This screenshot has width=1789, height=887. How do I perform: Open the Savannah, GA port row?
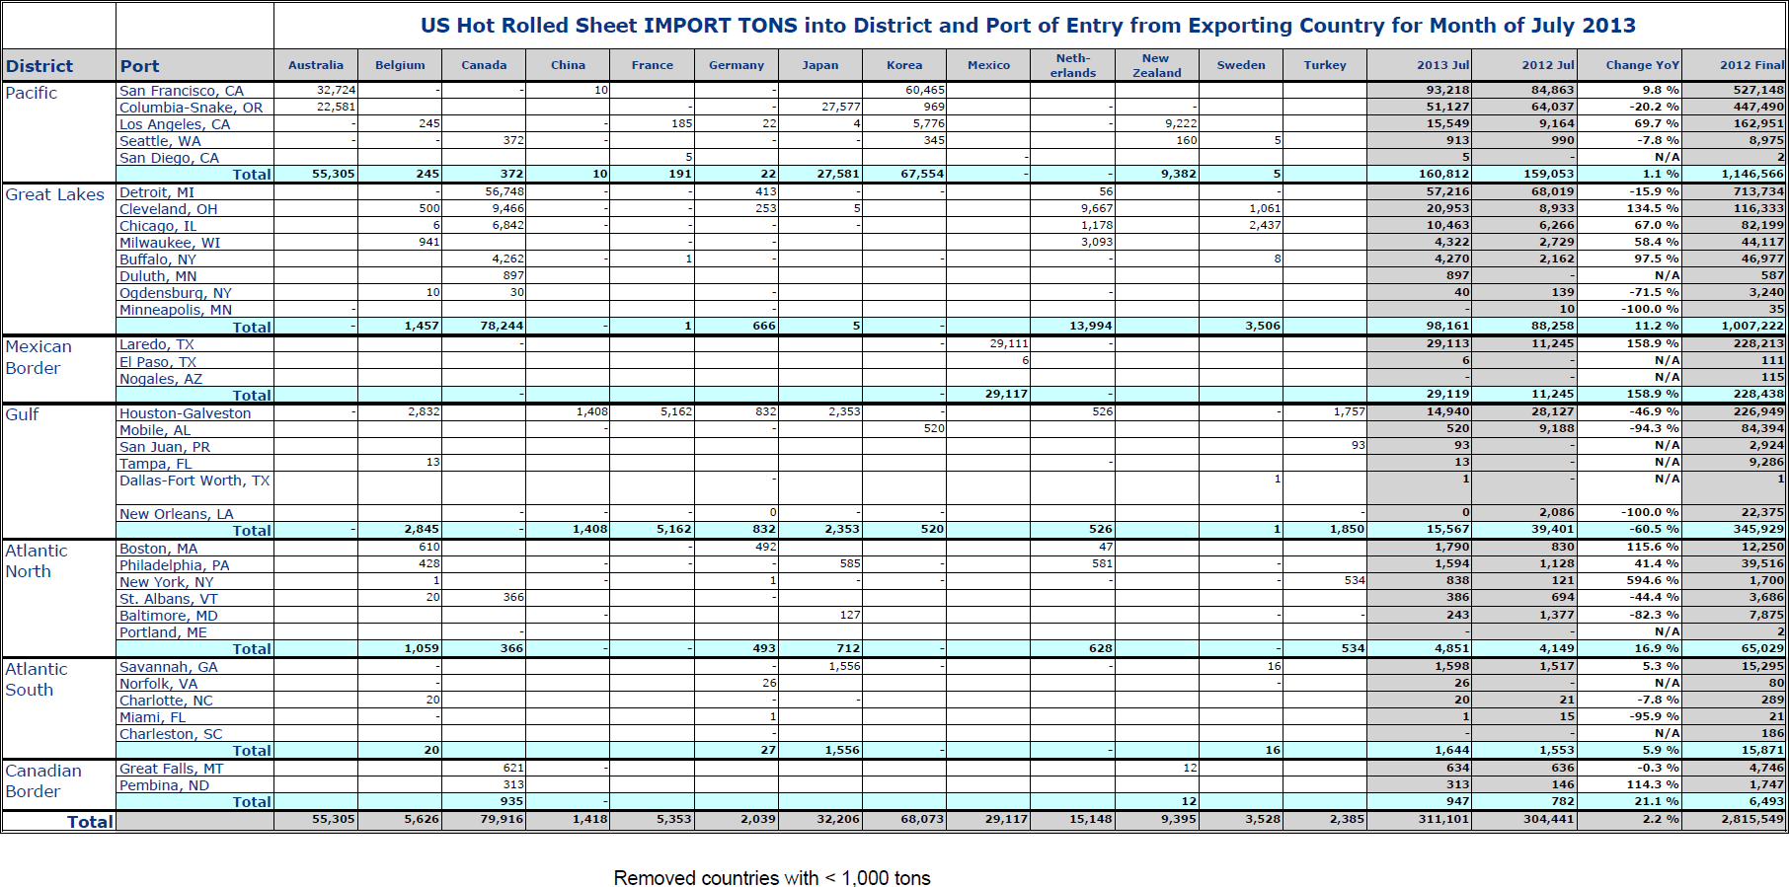click(168, 667)
